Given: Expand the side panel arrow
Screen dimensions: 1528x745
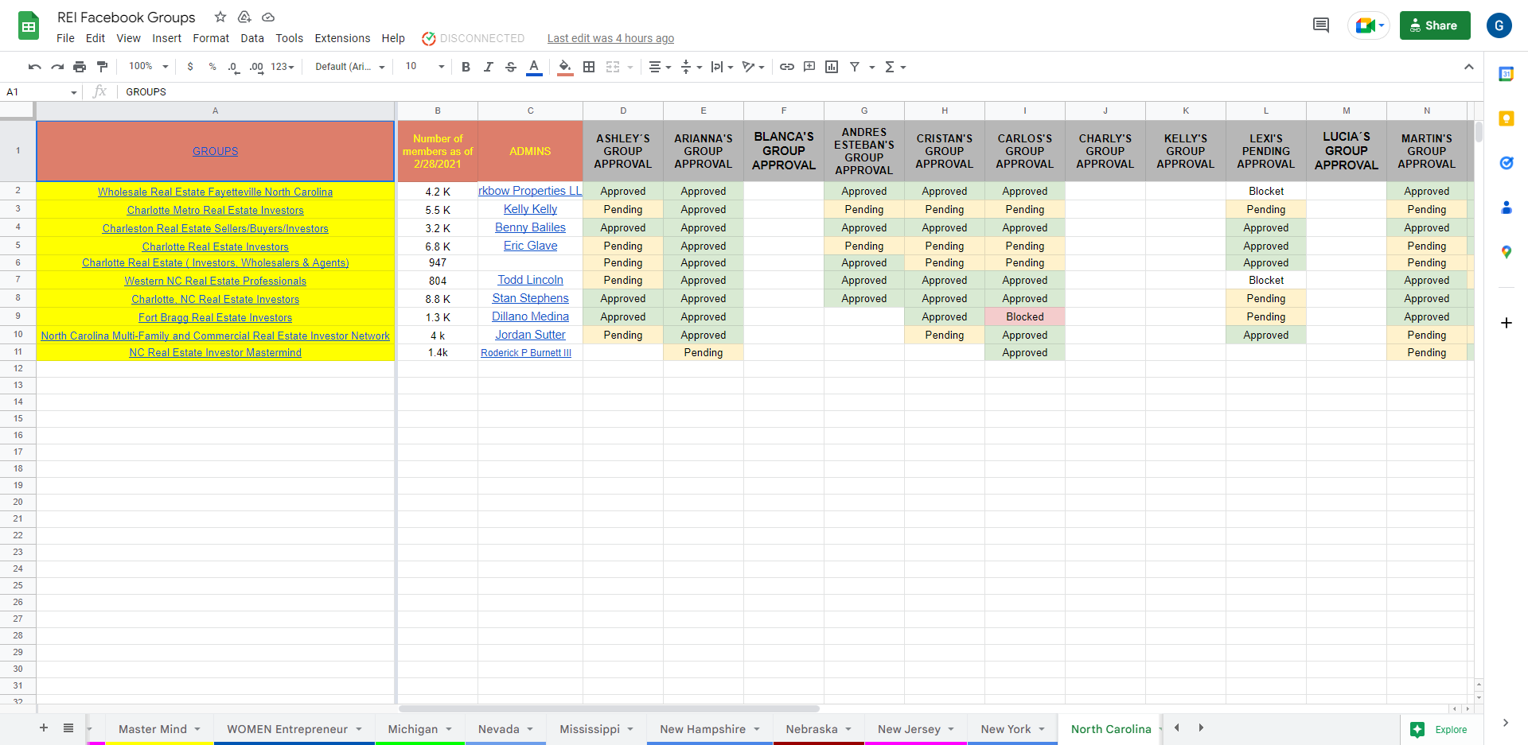Looking at the screenshot, I should click(1505, 723).
